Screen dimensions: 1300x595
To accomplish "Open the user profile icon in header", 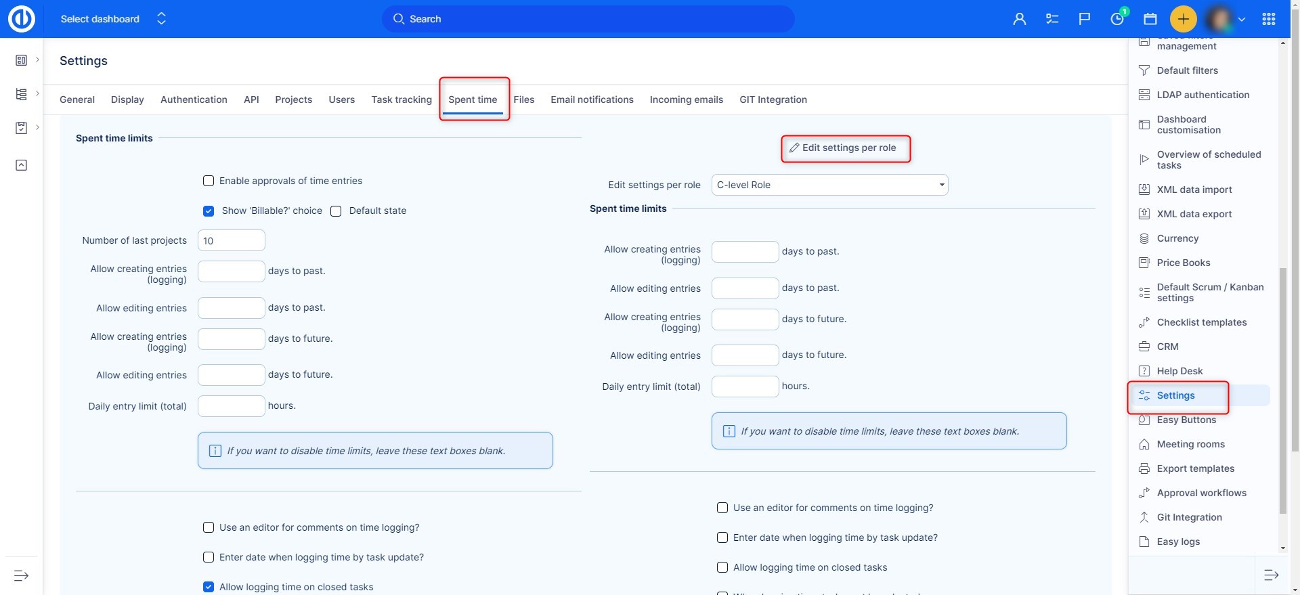I will [x=1019, y=19].
